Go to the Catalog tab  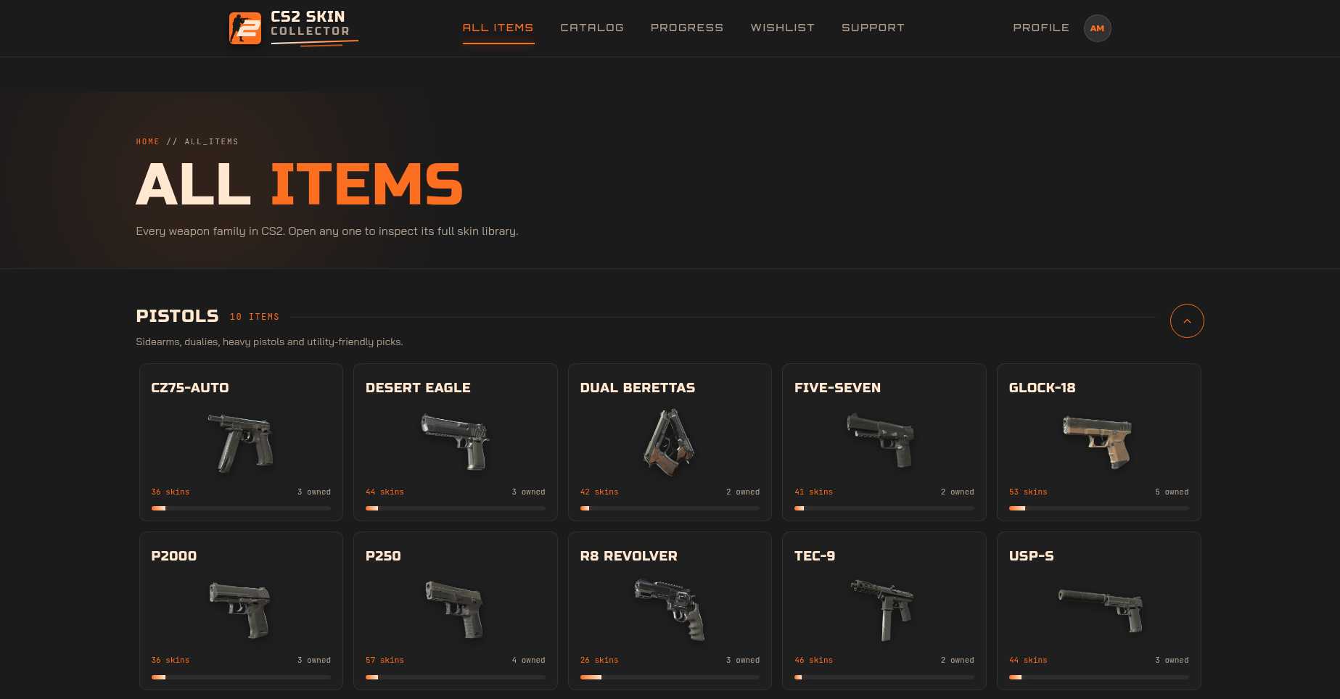click(x=592, y=28)
